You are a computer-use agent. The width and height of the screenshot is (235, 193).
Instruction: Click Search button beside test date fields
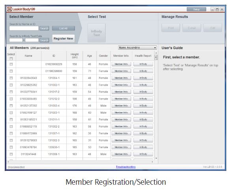44,40
